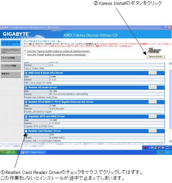Click the title bar application icon
The image size is (172, 183).
(1, 27)
